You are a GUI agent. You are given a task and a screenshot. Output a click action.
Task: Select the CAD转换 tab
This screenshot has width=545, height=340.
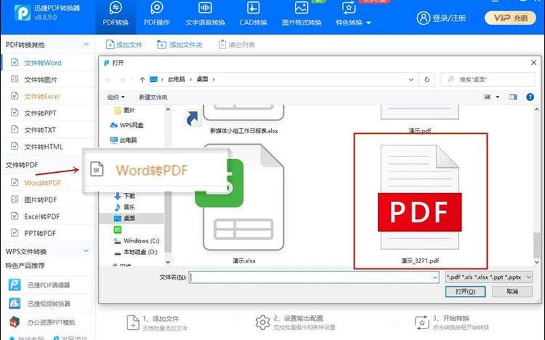253,14
